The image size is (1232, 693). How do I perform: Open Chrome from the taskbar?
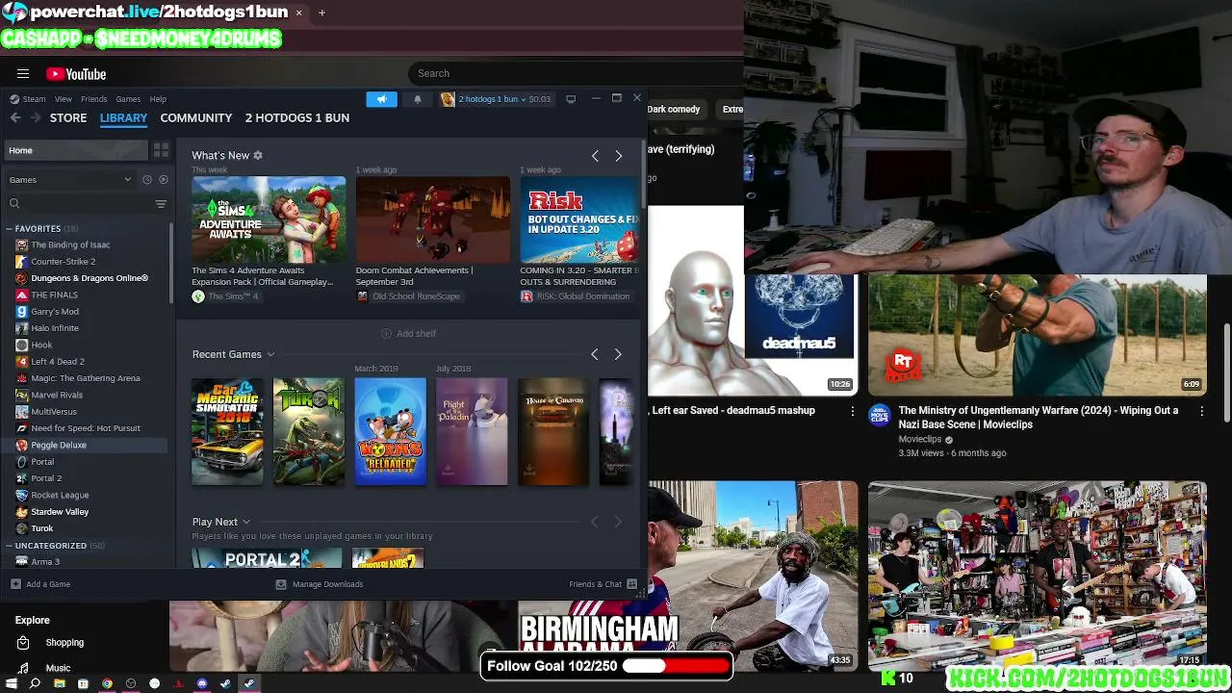coord(107,683)
